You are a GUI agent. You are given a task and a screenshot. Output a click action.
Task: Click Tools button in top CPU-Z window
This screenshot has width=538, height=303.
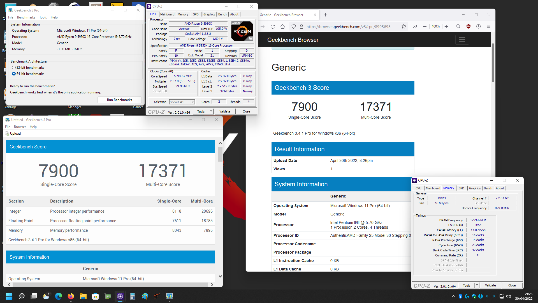coord(201,112)
